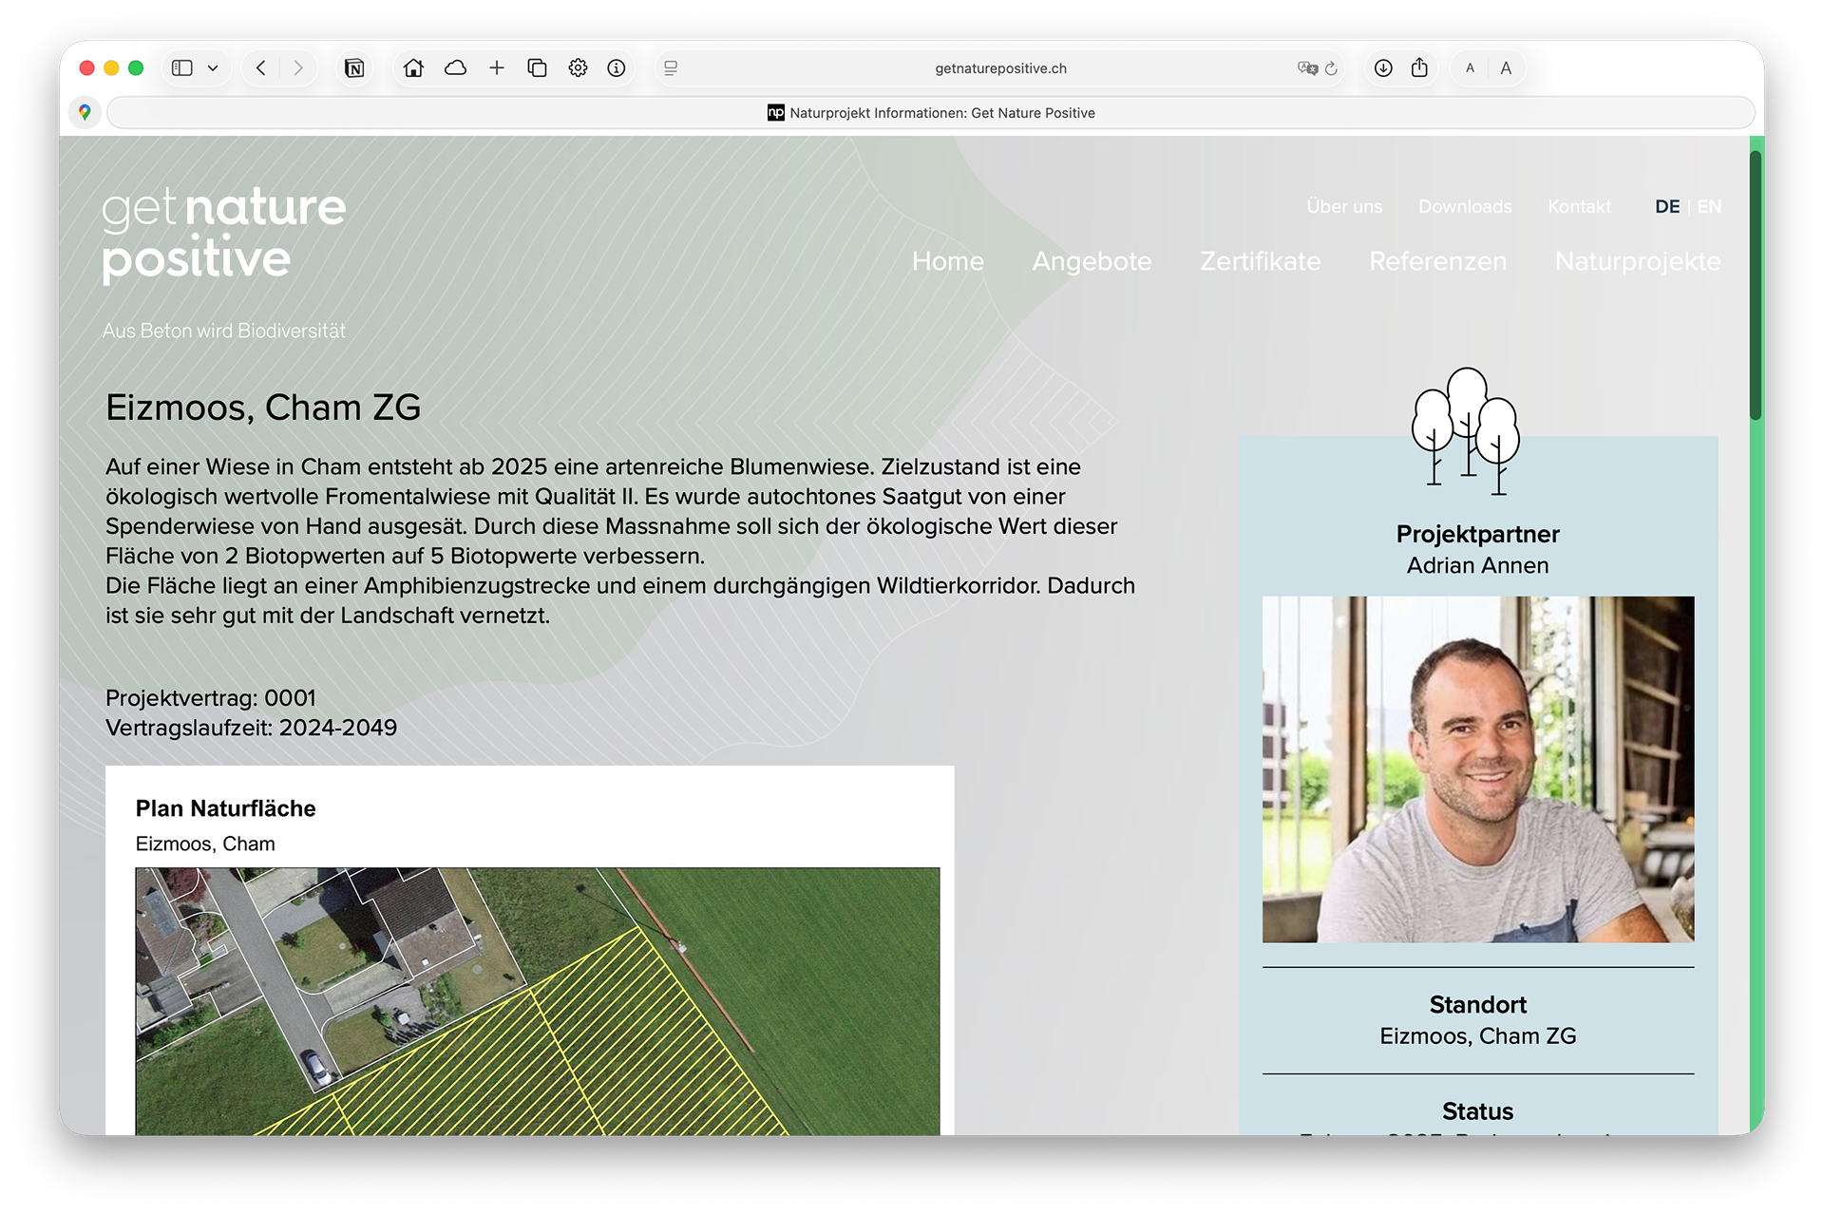
Task: Expand the sidebar tab group dropdown
Action: point(213,67)
